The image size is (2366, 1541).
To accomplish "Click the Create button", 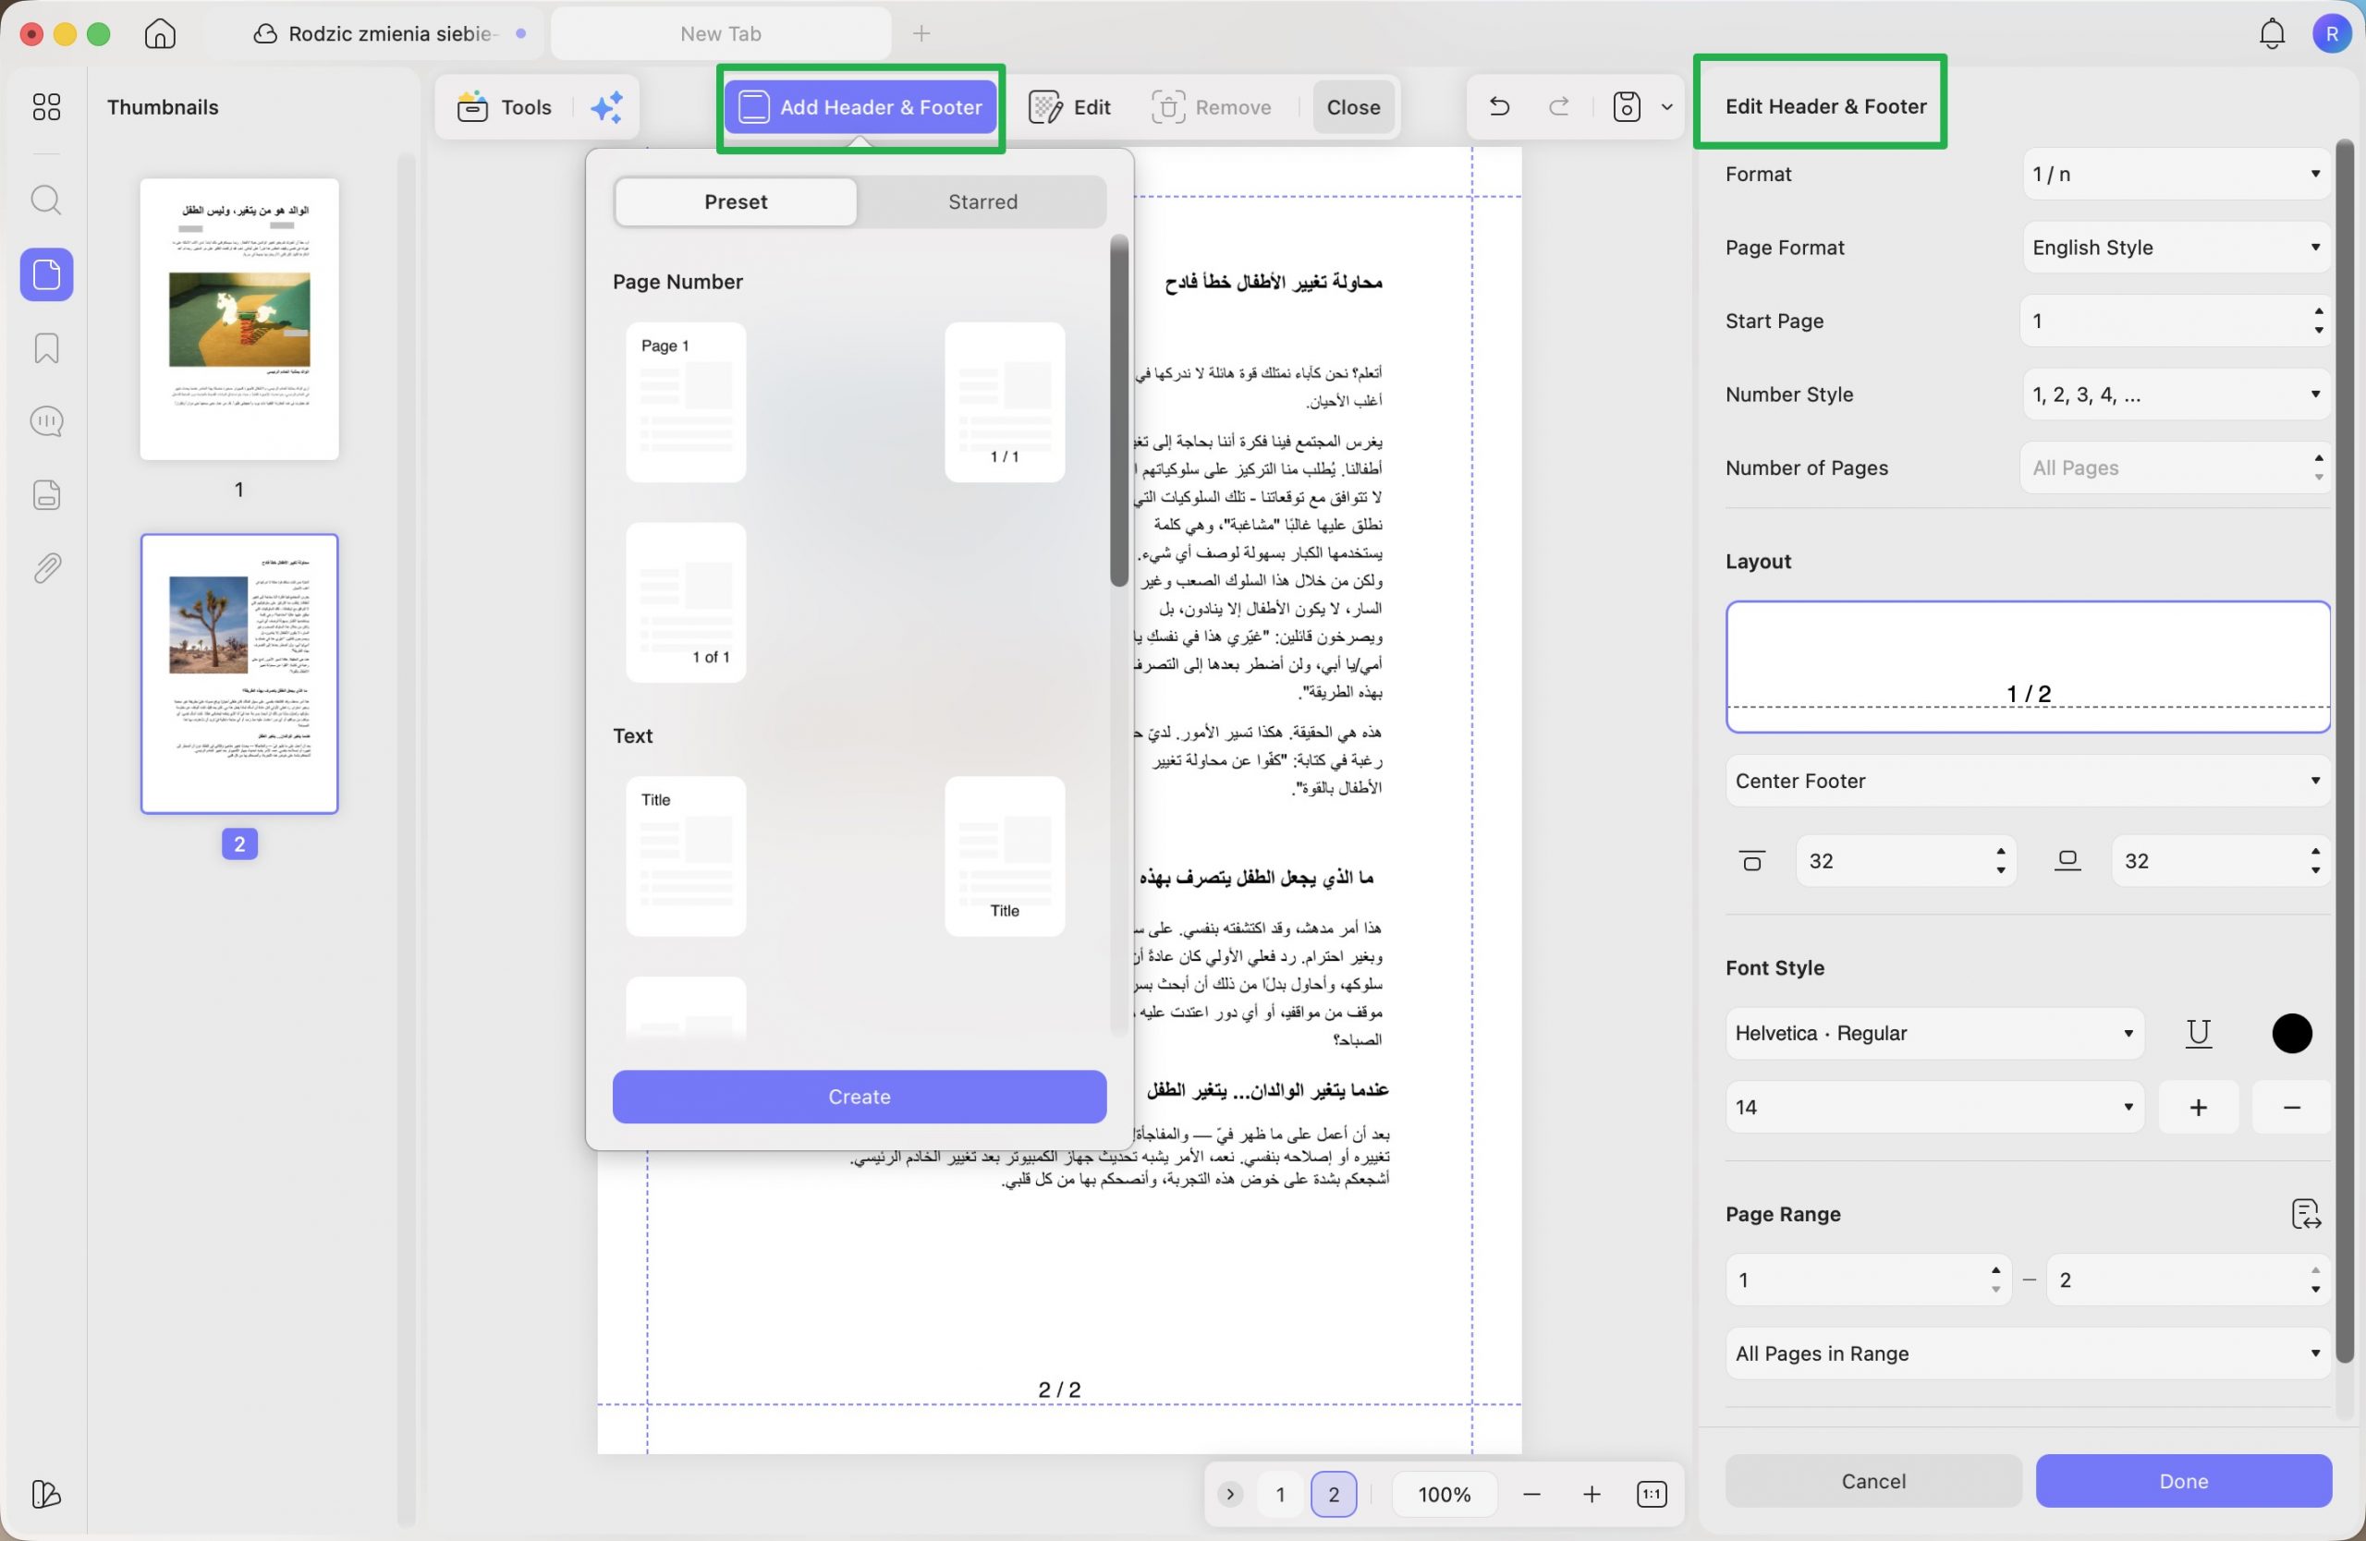I will click(859, 1097).
